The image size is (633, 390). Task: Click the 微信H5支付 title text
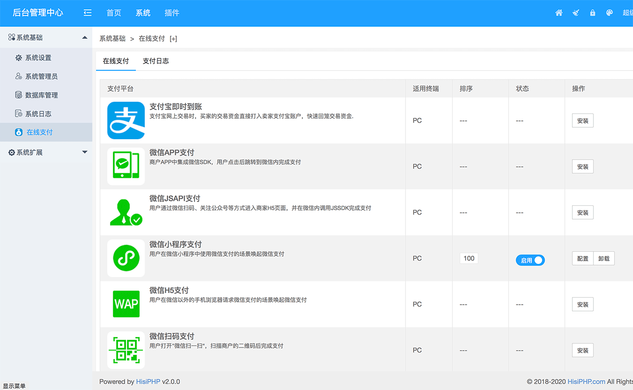(x=169, y=290)
